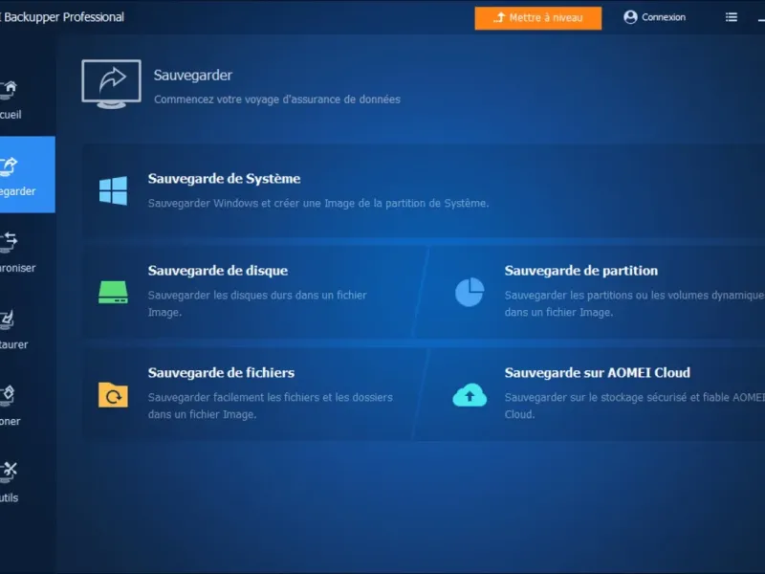Open the Synchroniser sidebar icon
Image resolution: width=765 pixels, height=574 pixels.
tap(9, 243)
